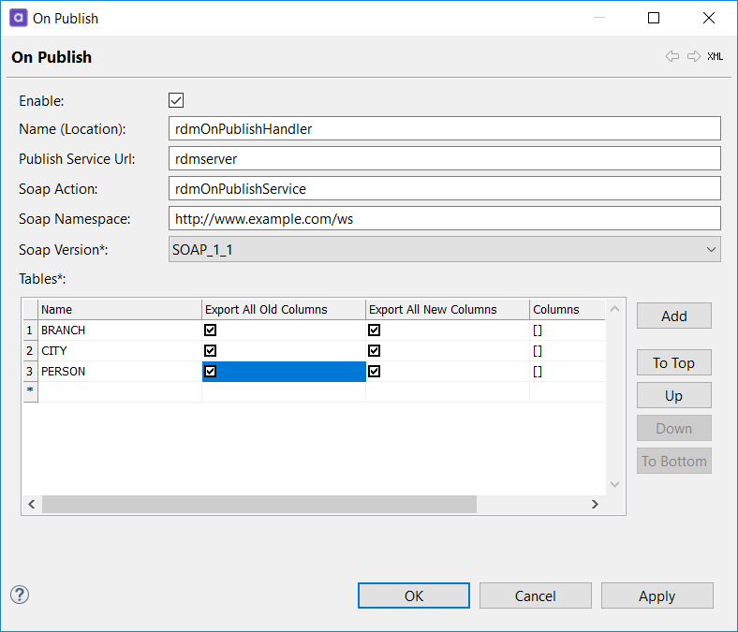Click the Up button
The image size is (738, 632).
(x=673, y=395)
